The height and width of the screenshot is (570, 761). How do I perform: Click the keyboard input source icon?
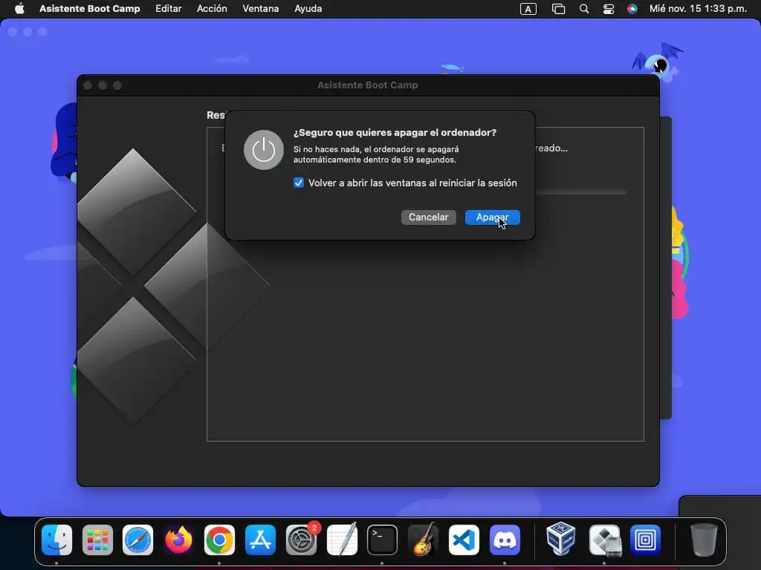[528, 9]
